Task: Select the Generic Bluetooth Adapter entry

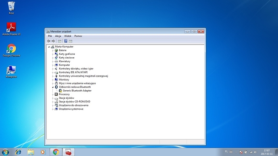Action: coord(77,91)
